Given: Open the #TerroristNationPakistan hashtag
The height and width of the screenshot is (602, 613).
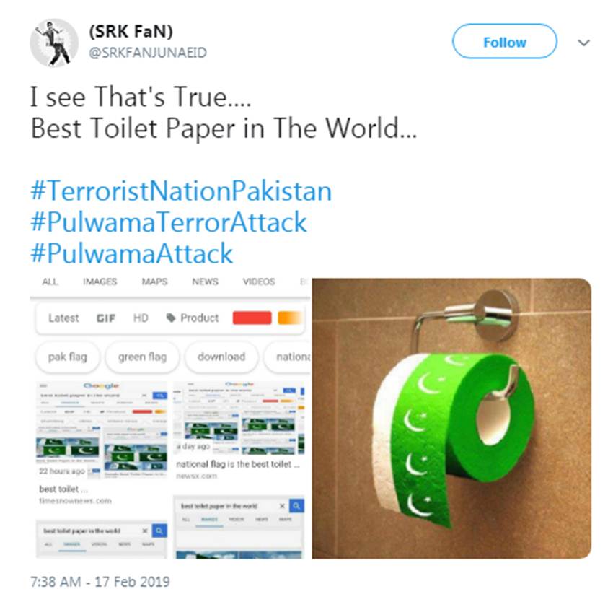Looking at the screenshot, I should pyautogui.click(x=181, y=191).
